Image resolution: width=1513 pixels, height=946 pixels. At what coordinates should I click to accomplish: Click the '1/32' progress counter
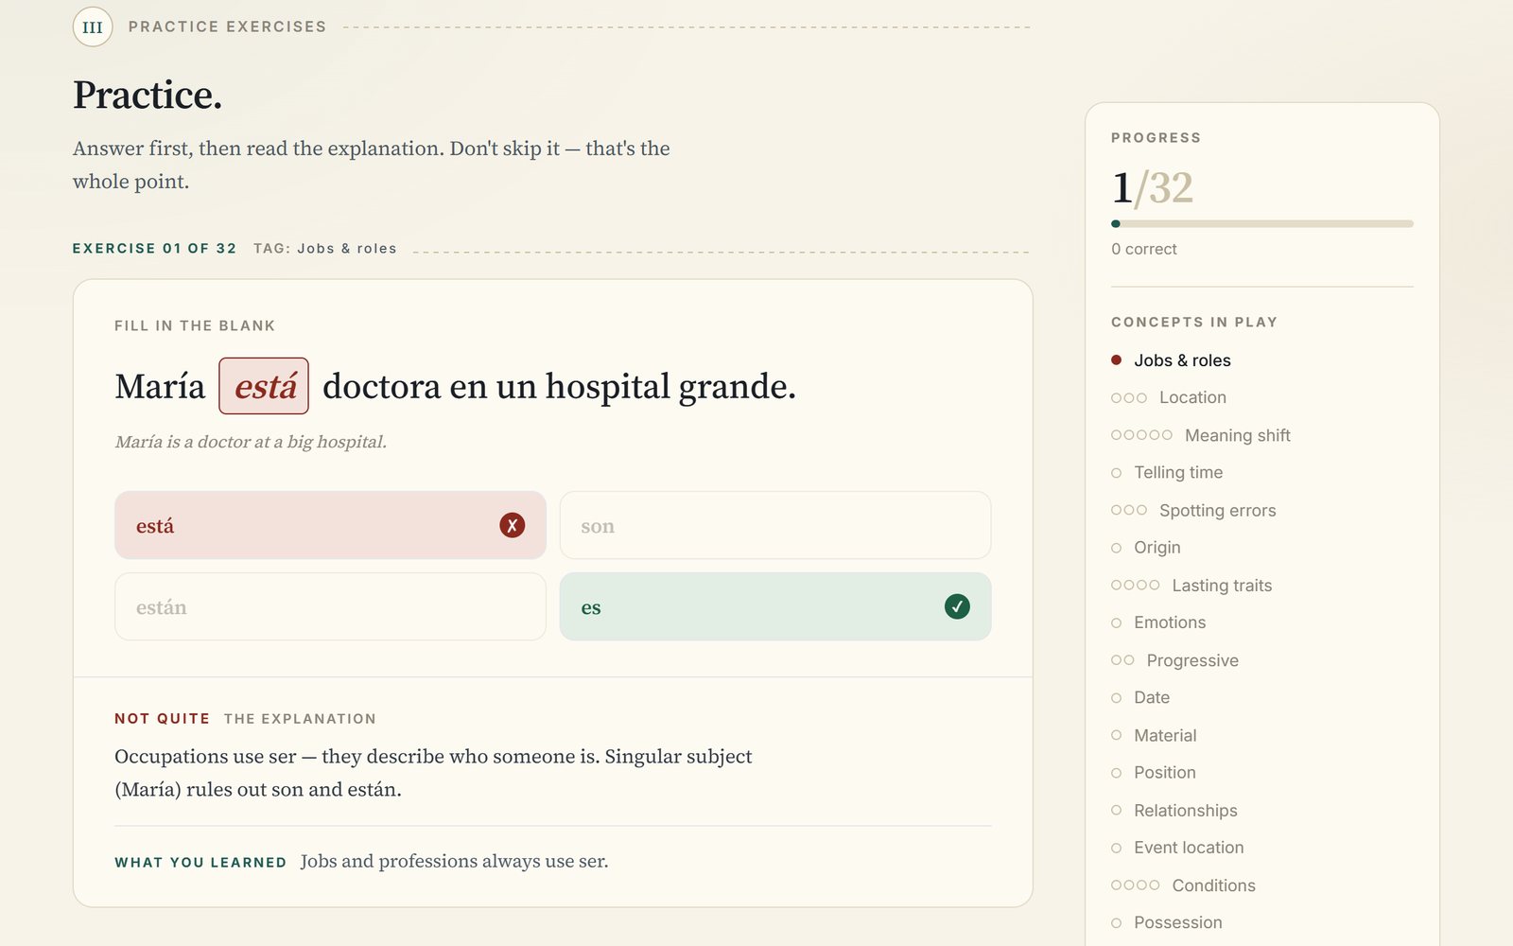click(x=1152, y=187)
